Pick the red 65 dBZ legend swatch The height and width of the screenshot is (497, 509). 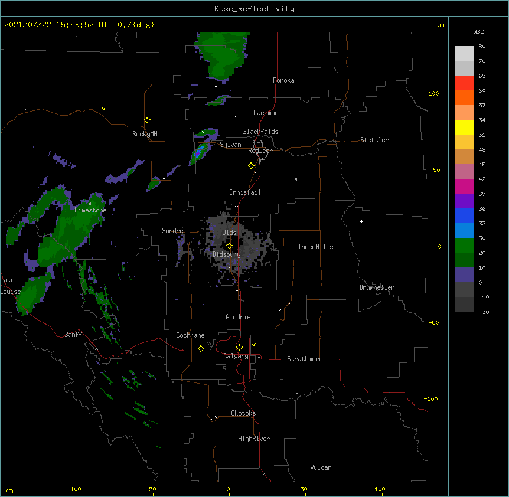click(x=464, y=83)
